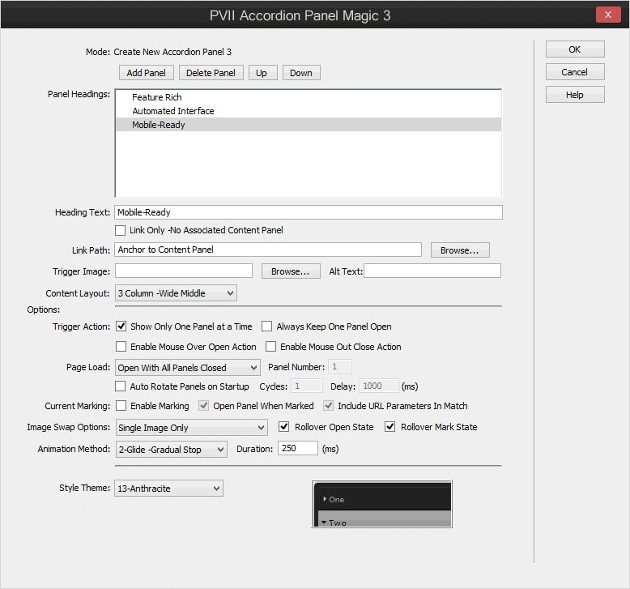
Task: Click the Alt Text input field
Action: tap(432, 271)
